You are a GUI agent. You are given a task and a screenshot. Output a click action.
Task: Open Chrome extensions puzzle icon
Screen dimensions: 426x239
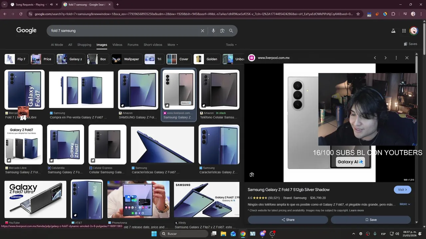(x=393, y=14)
